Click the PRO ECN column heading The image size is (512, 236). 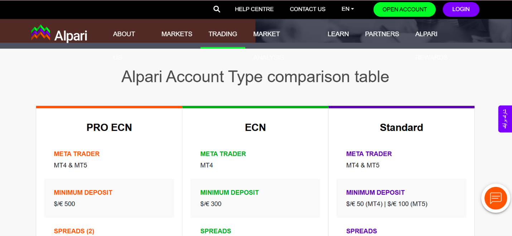click(x=109, y=127)
